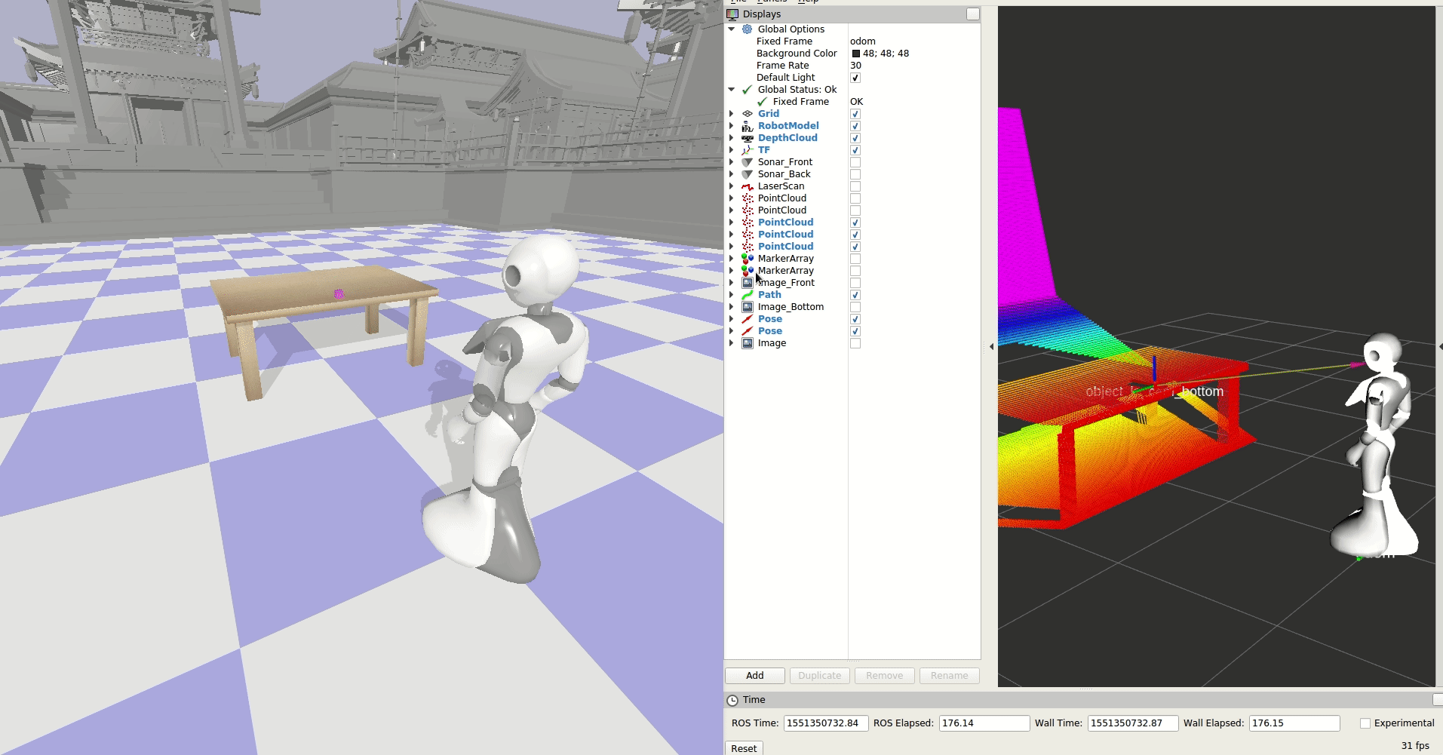The image size is (1443, 755).
Task: Collapse the left panel with the arrow handle
Action: point(991,347)
